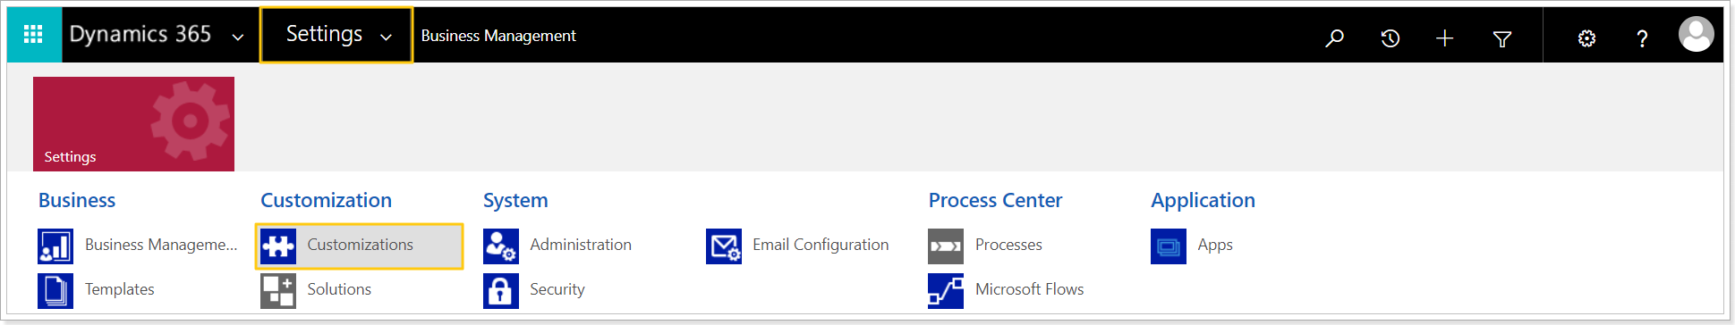
Task: Expand the Dynamics 365 dropdown chevron
Action: pos(238,37)
